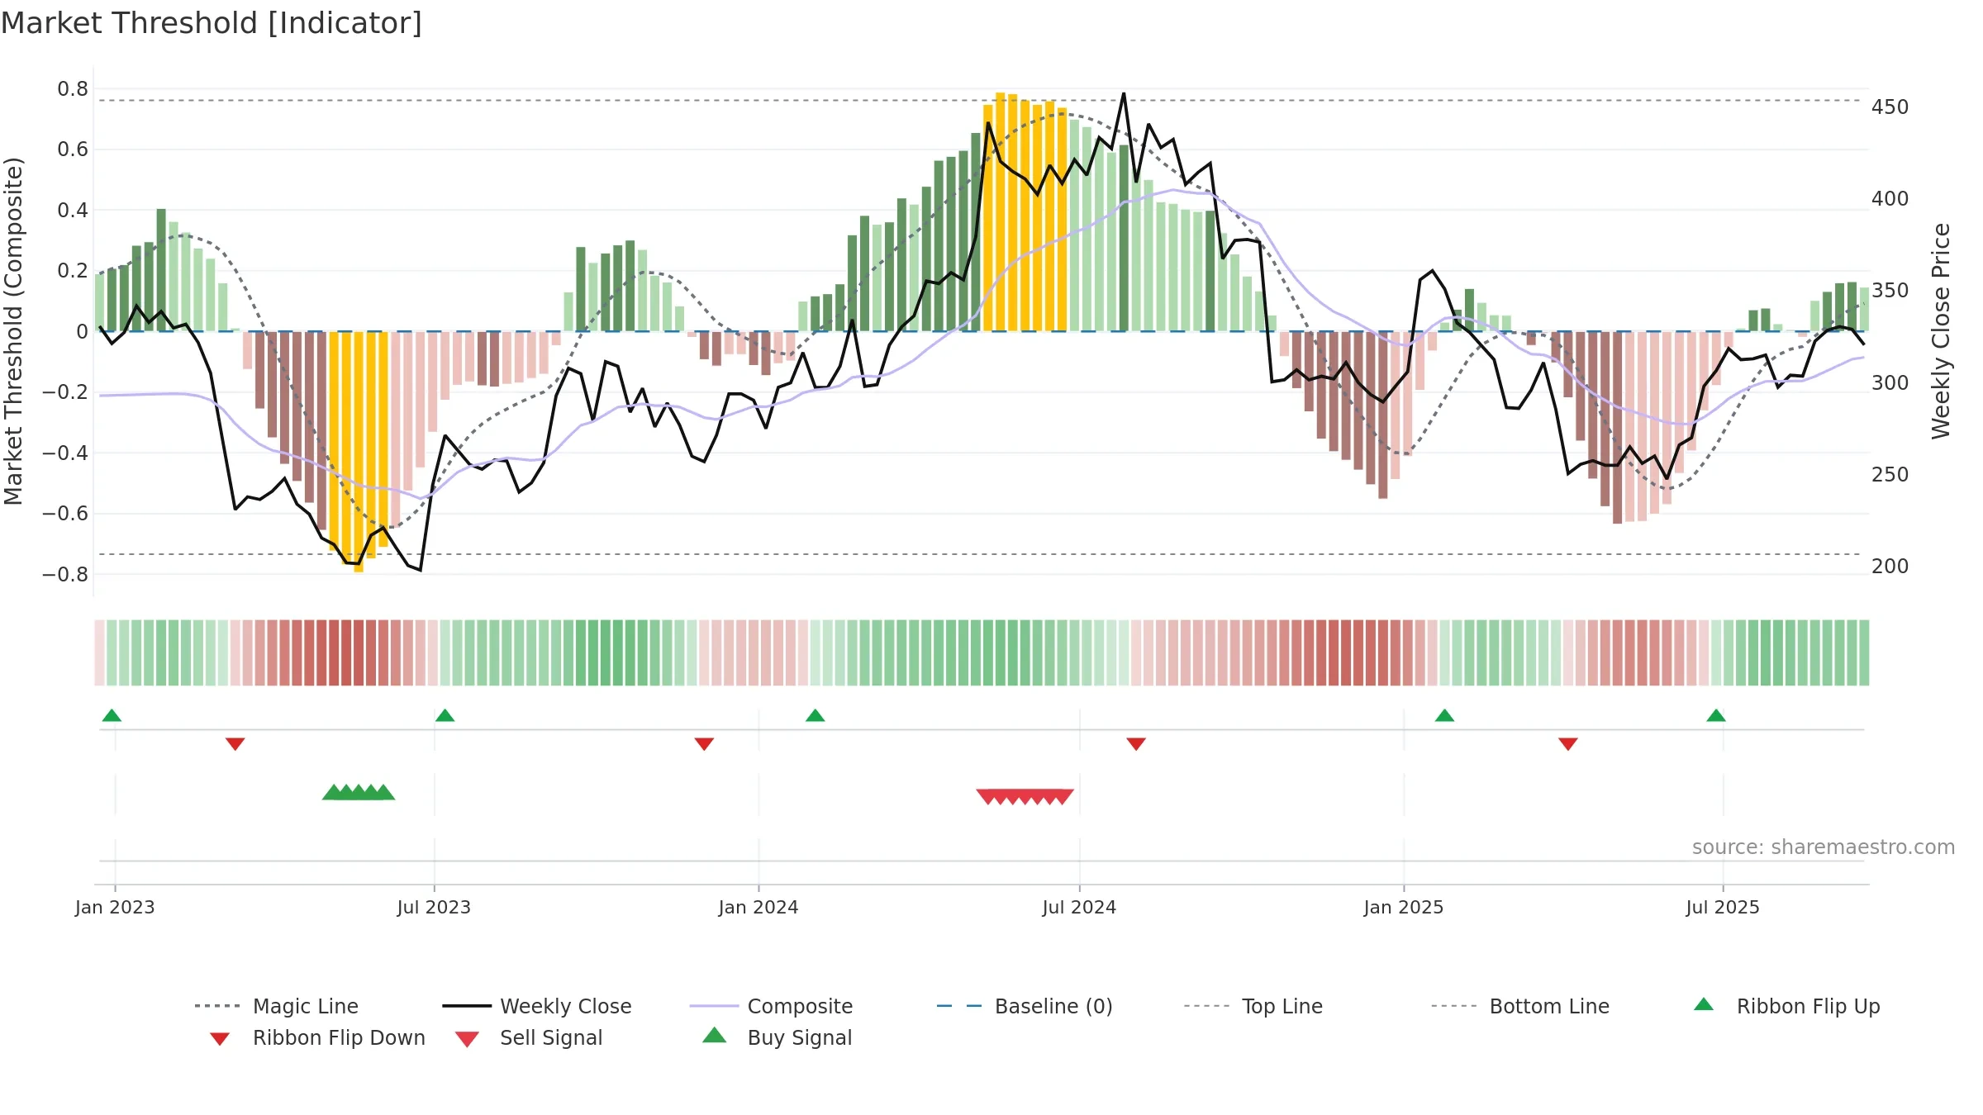Click the red ribbon flip down marker before Jan 2024
The height and width of the screenshot is (1115, 1983).
pos(704,744)
